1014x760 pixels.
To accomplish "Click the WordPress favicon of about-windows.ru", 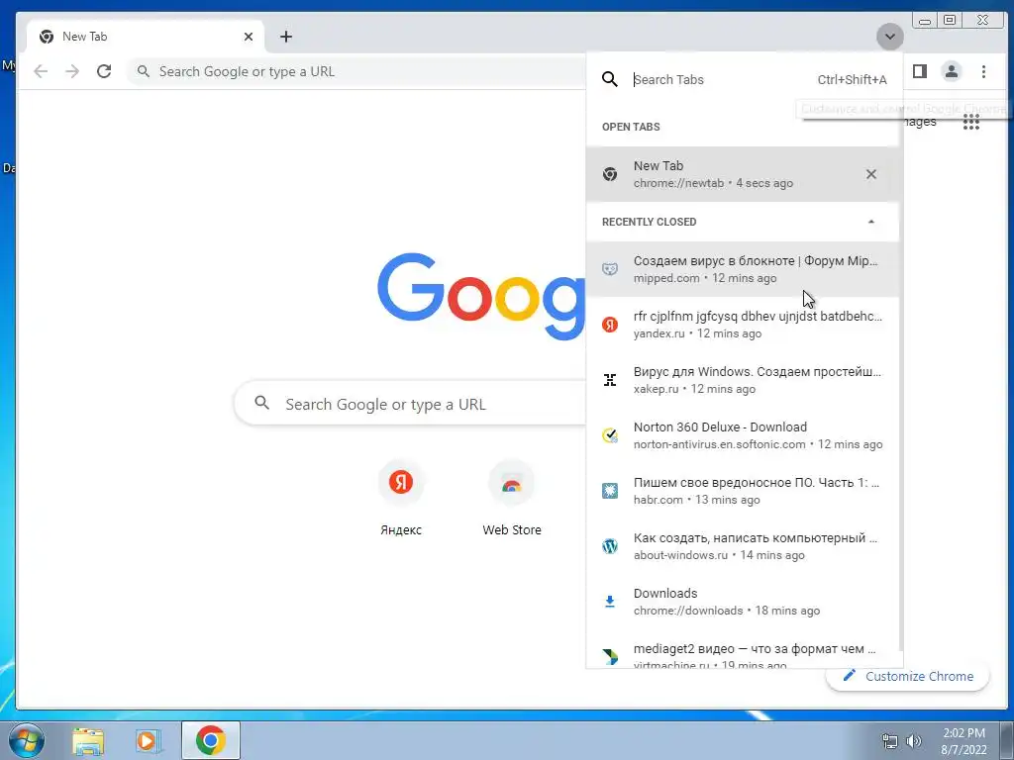I will (x=610, y=546).
